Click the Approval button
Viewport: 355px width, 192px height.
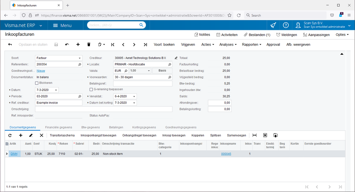(x=273, y=44)
